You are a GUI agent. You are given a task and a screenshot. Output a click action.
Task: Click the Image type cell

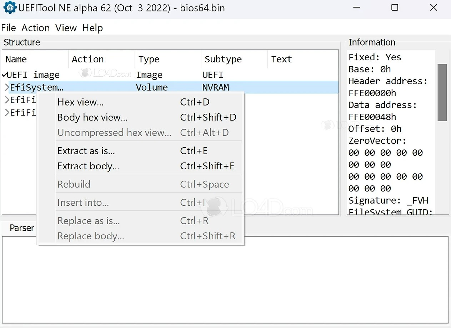click(x=149, y=75)
